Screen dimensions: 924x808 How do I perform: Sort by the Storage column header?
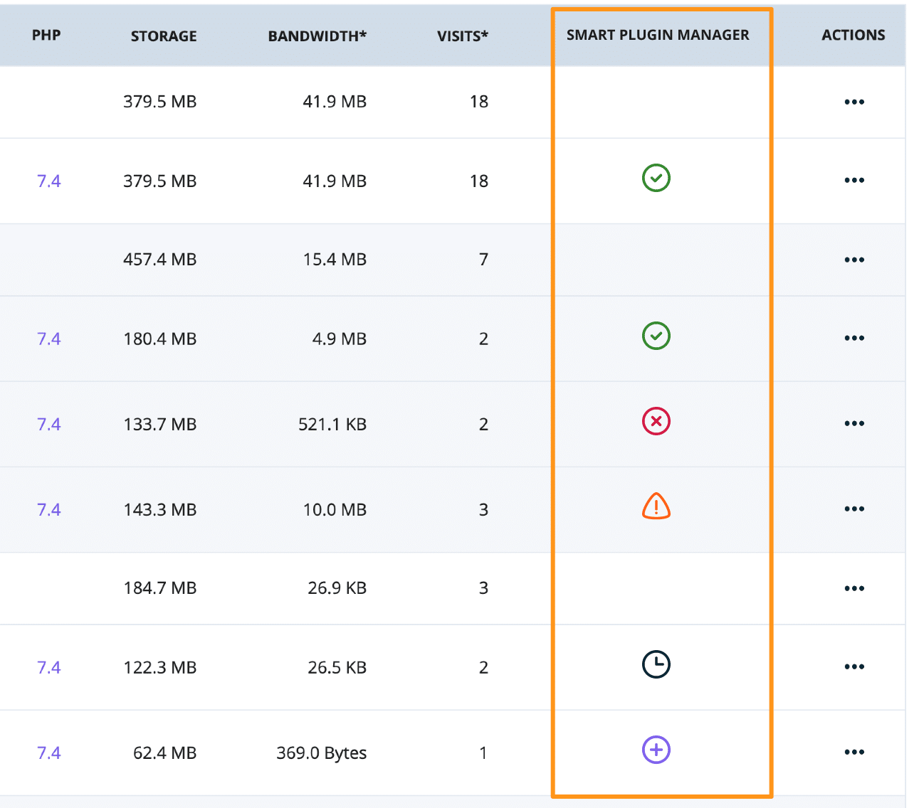pyautogui.click(x=164, y=36)
